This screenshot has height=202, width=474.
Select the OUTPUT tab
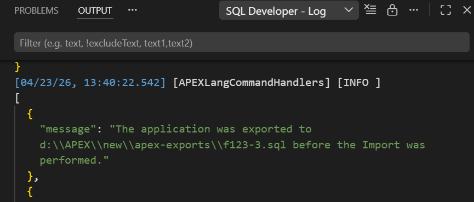tap(95, 10)
